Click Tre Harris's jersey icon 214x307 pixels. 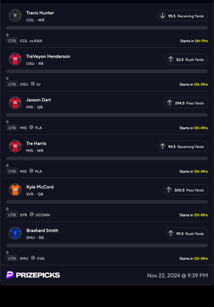click(x=15, y=146)
